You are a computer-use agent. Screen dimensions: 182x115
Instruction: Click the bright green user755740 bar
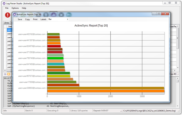[x=55, y=58]
